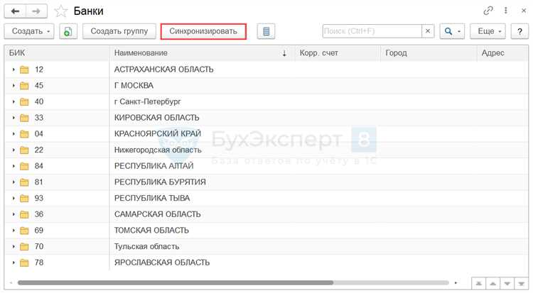Click the Синхронизировать button

coord(203,31)
